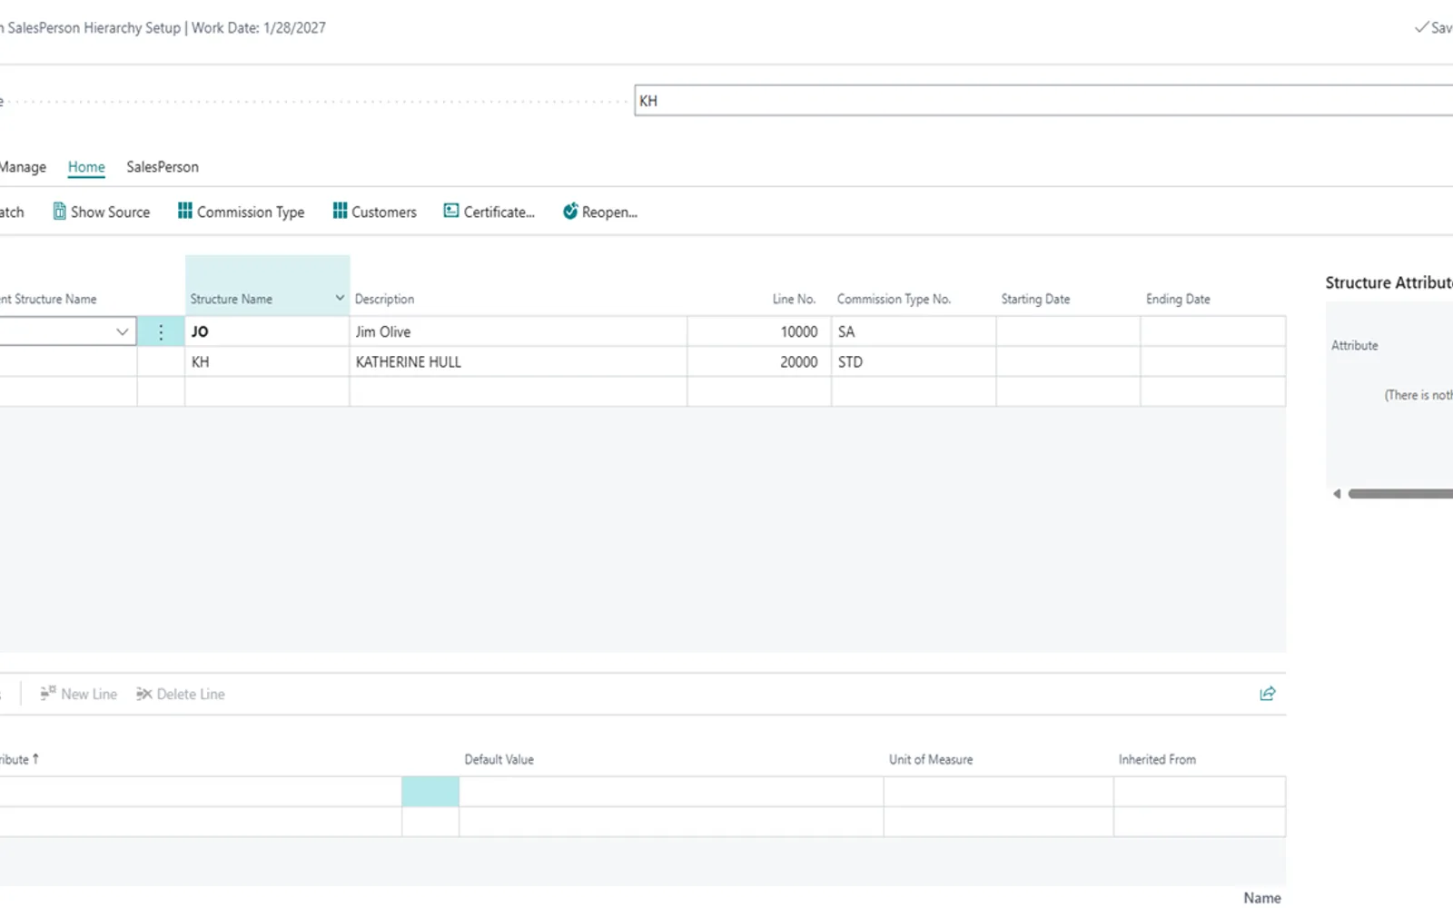Click the KATHERINE HULL description cell
Viewport: 1453px width, 908px height.
pyautogui.click(x=519, y=361)
